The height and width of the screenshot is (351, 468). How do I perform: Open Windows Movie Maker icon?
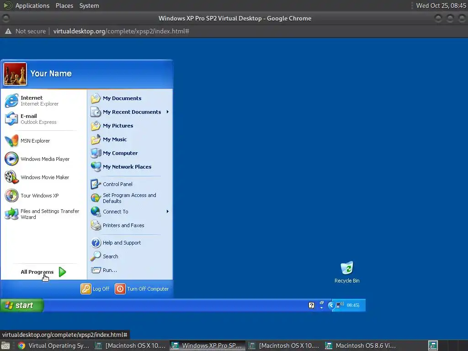[x=11, y=177]
